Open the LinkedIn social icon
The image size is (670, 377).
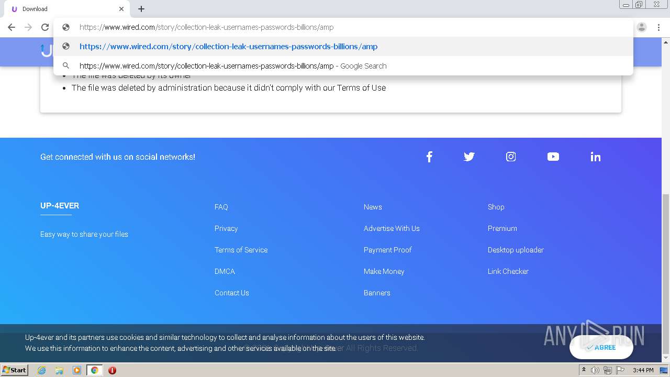pos(596,157)
